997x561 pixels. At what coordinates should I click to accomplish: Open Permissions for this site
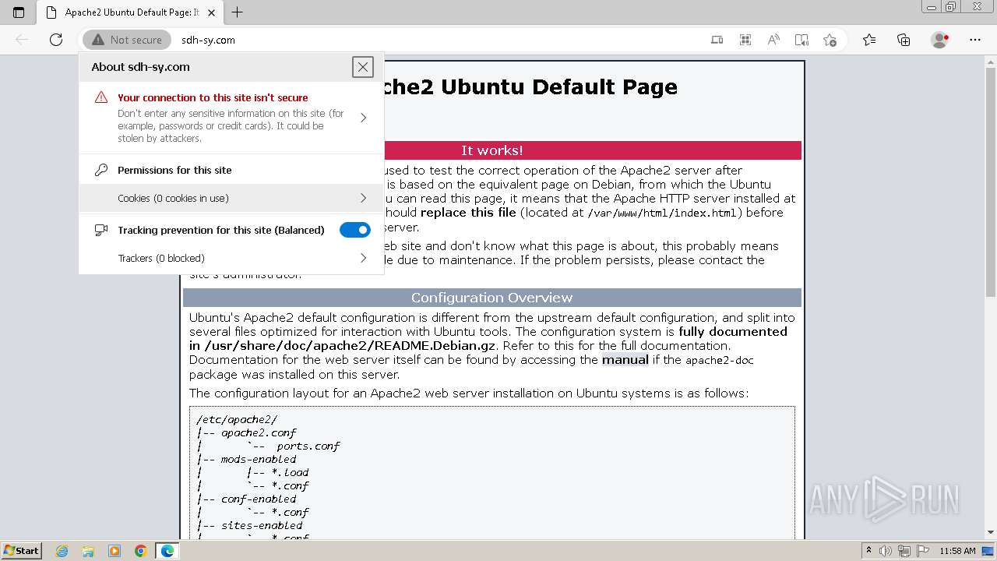[174, 170]
